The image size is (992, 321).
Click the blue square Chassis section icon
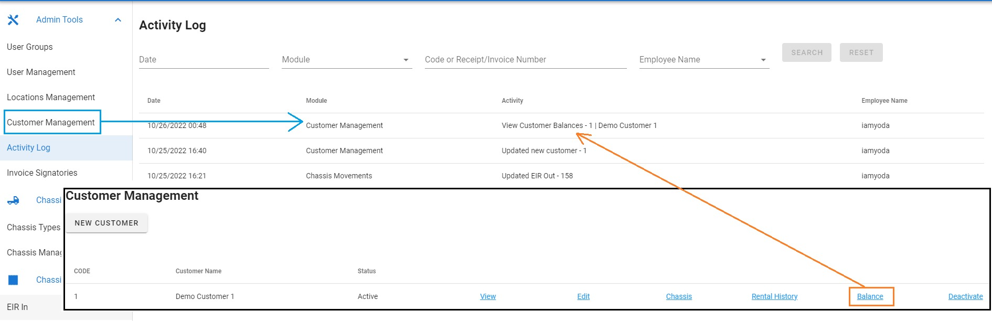[x=13, y=280]
